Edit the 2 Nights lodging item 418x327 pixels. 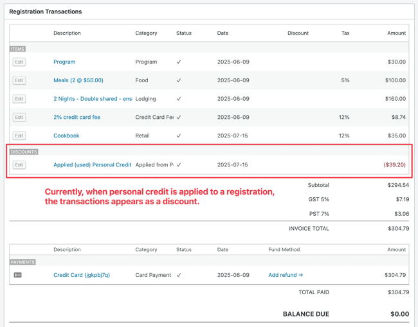coord(19,99)
